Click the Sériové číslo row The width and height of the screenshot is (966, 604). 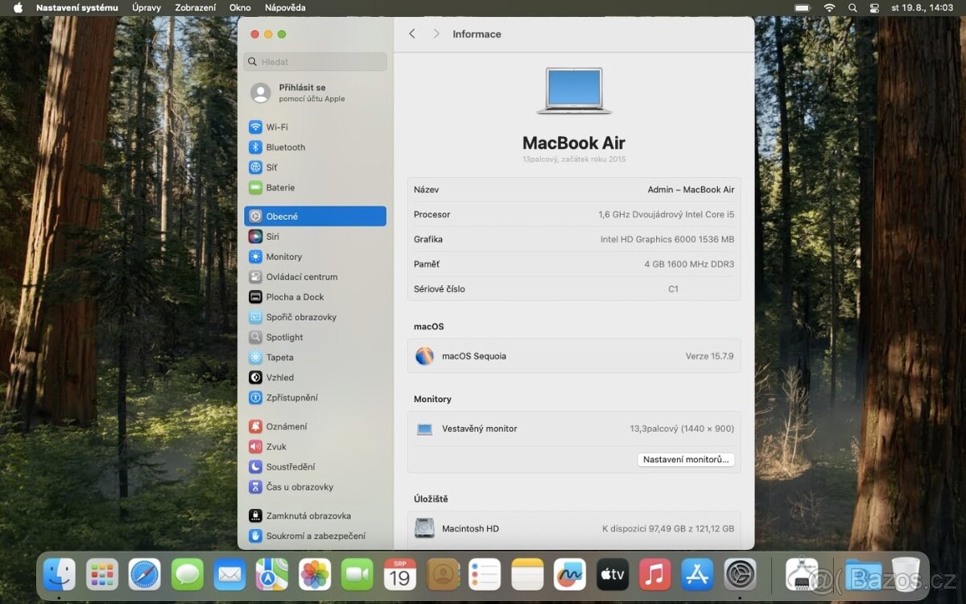(574, 289)
